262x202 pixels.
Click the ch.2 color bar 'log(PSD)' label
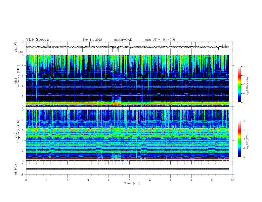pos(248,140)
